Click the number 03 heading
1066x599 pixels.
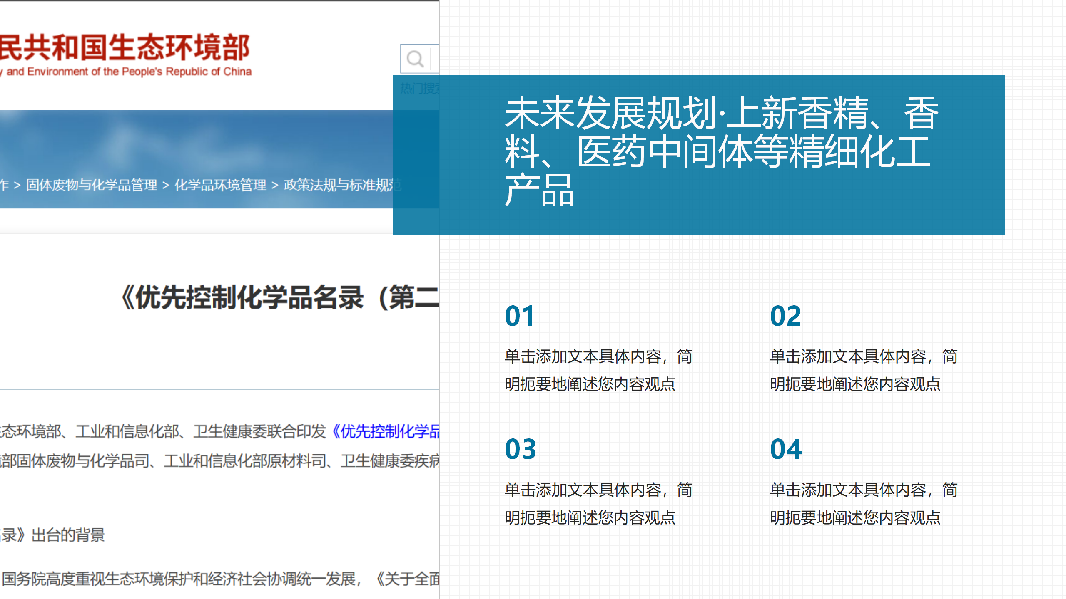point(520,449)
